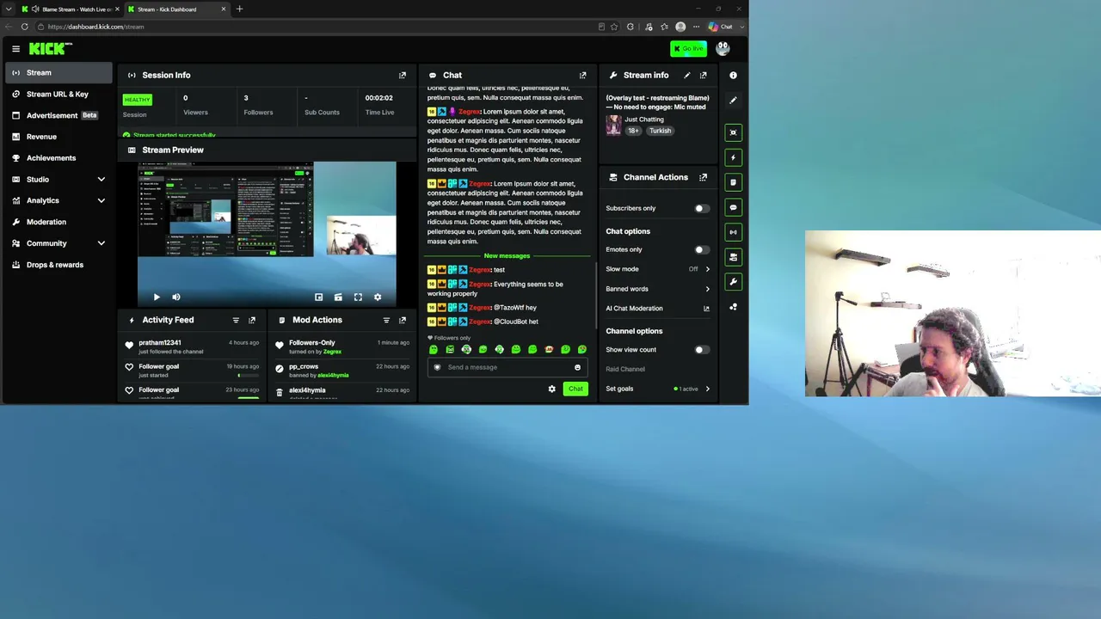
Task: Open Advertisement Beta page
Action: (x=58, y=115)
